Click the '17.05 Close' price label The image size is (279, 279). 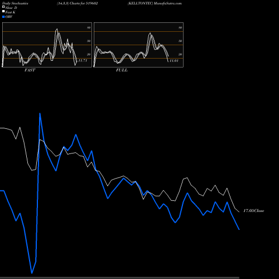click(254, 211)
